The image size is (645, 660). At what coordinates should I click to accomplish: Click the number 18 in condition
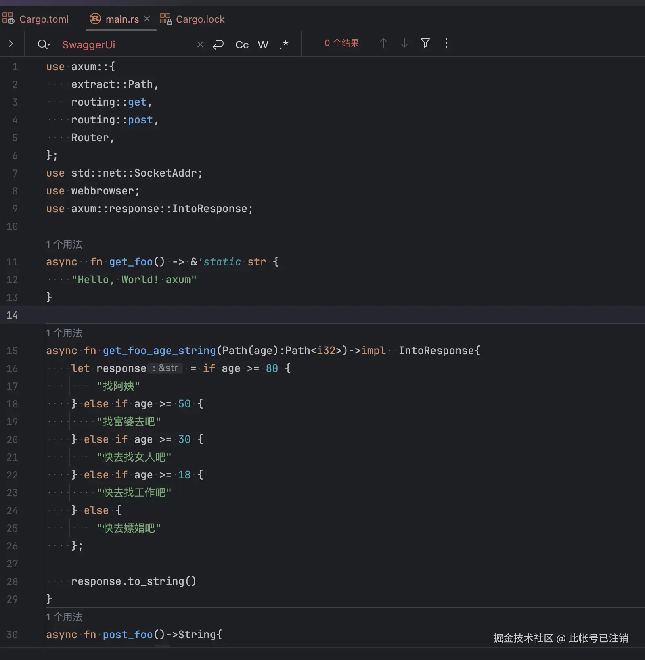click(184, 475)
